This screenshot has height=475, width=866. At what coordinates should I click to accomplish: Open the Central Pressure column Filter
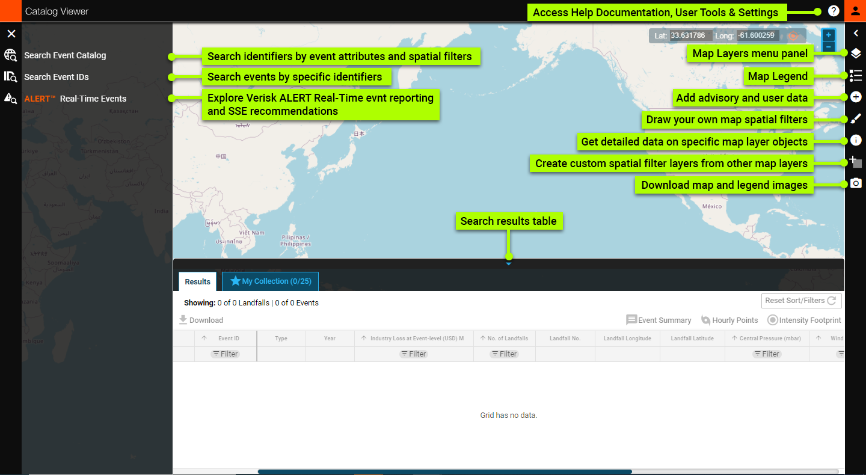[x=767, y=354]
